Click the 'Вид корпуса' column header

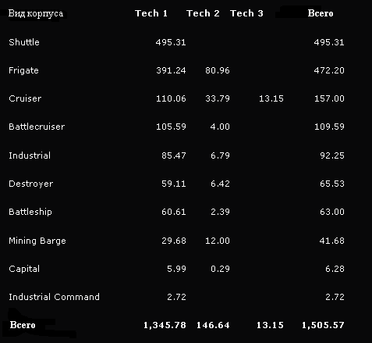tap(36, 13)
